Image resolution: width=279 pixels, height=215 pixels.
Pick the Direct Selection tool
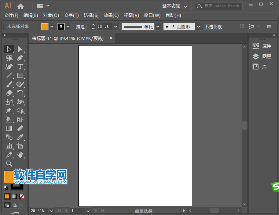[x=20, y=49]
